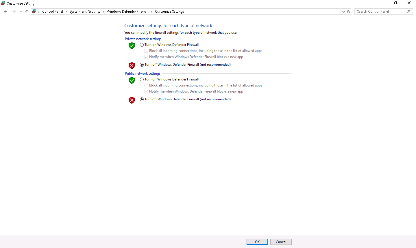Click the OK button
The image size is (416, 248).
[x=257, y=242]
